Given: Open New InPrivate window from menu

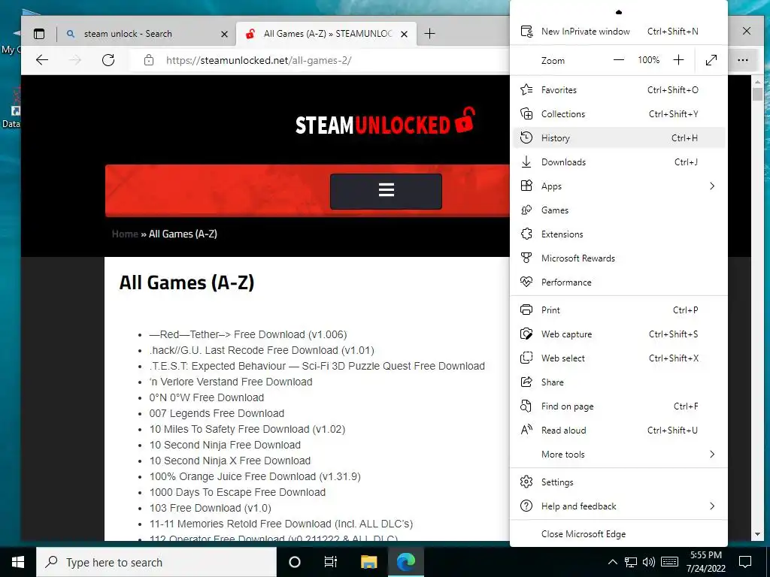Looking at the screenshot, I should tap(618, 32).
